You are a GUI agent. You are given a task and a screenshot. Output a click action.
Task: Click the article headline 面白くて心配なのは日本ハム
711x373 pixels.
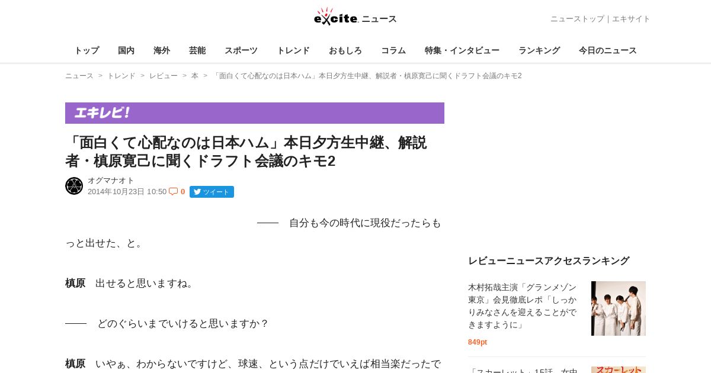click(x=246, y=152)
